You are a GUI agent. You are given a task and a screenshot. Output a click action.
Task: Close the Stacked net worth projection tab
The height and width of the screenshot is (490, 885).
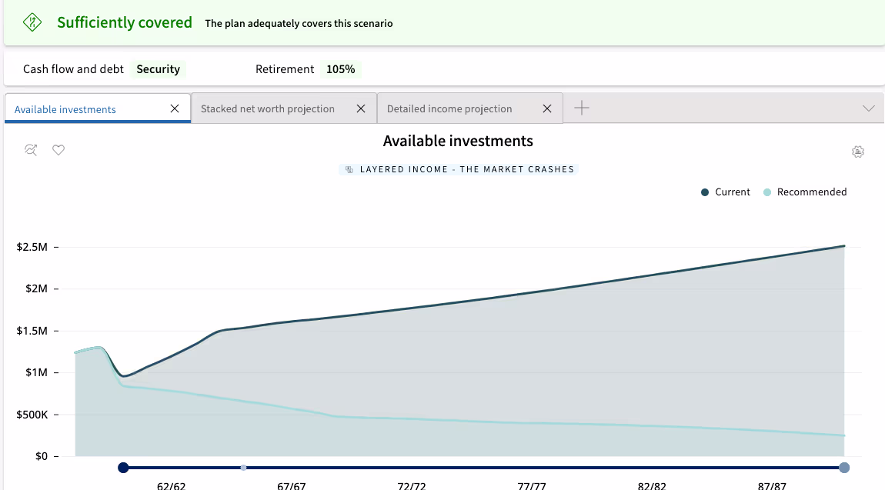pyautogui.click(x=361, y=108)
